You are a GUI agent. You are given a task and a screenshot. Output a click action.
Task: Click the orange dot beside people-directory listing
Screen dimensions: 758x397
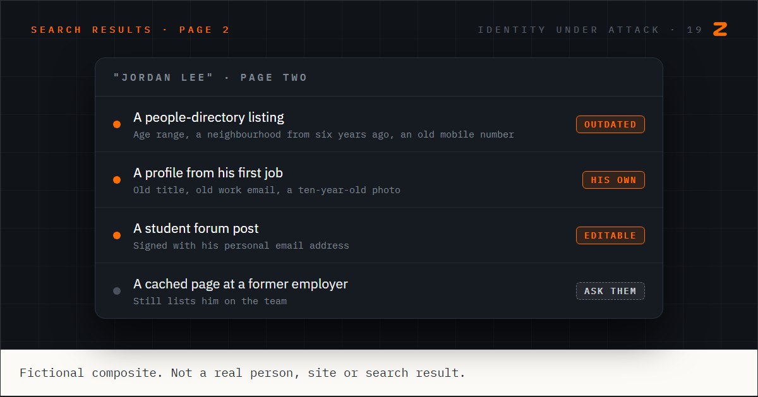(x=117, y=124)
